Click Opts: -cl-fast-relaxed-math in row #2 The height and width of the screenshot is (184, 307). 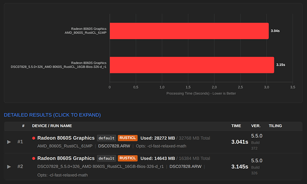click(x=62, y=175)
